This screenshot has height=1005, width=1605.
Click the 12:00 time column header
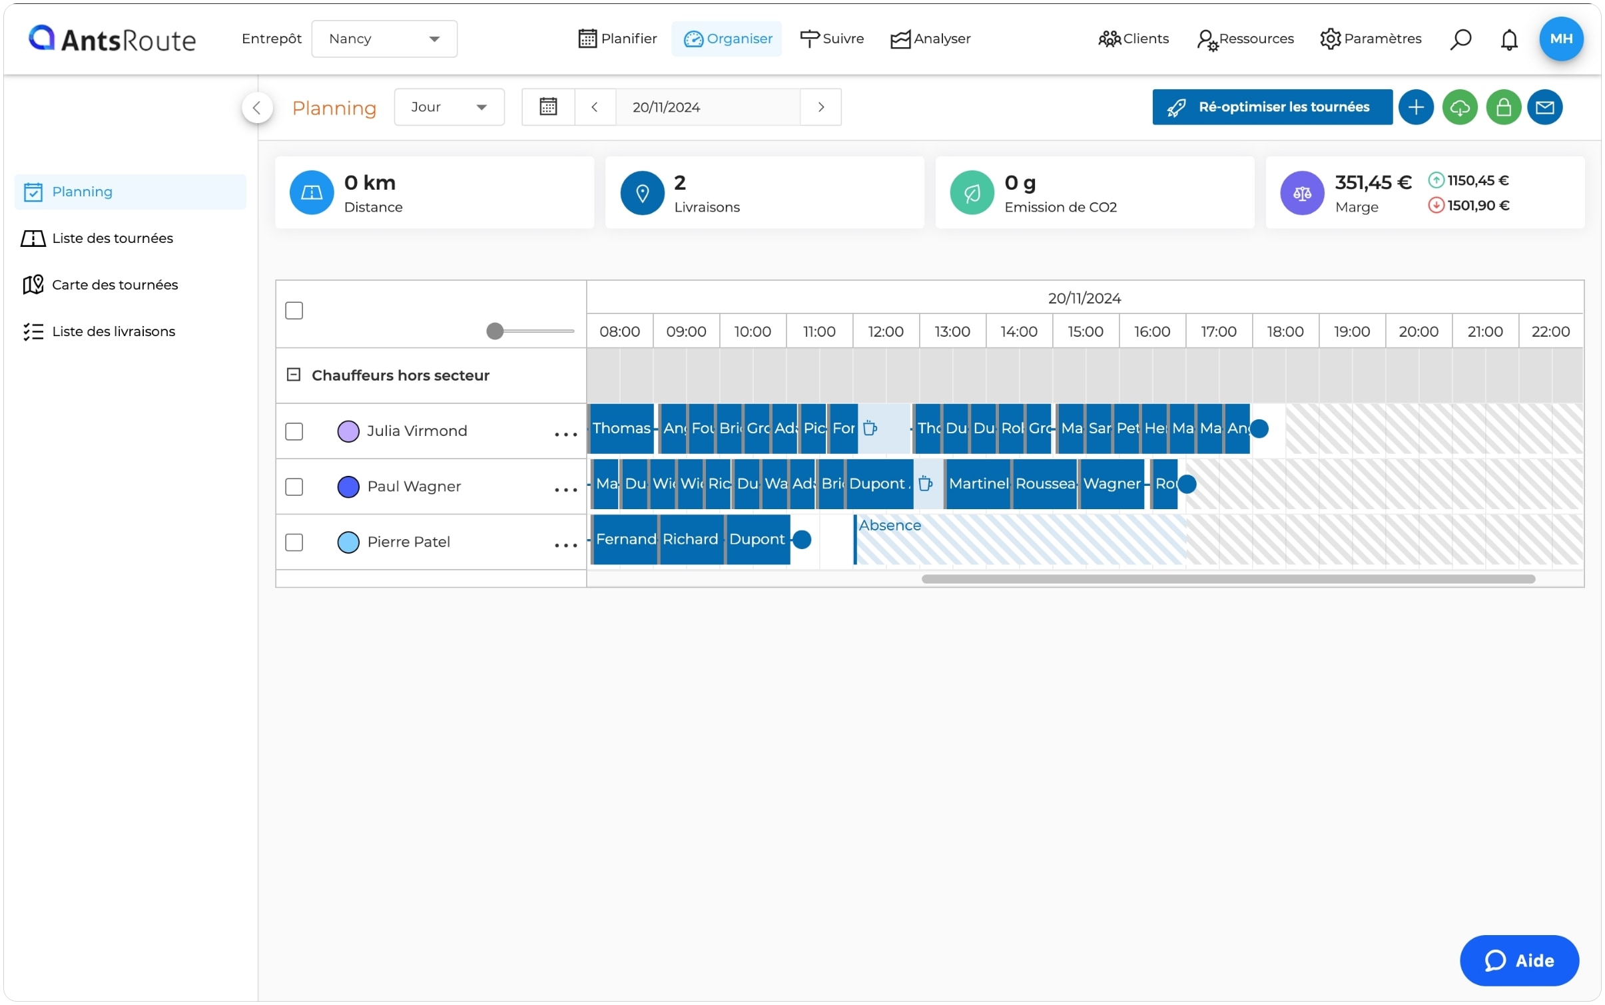886,331
